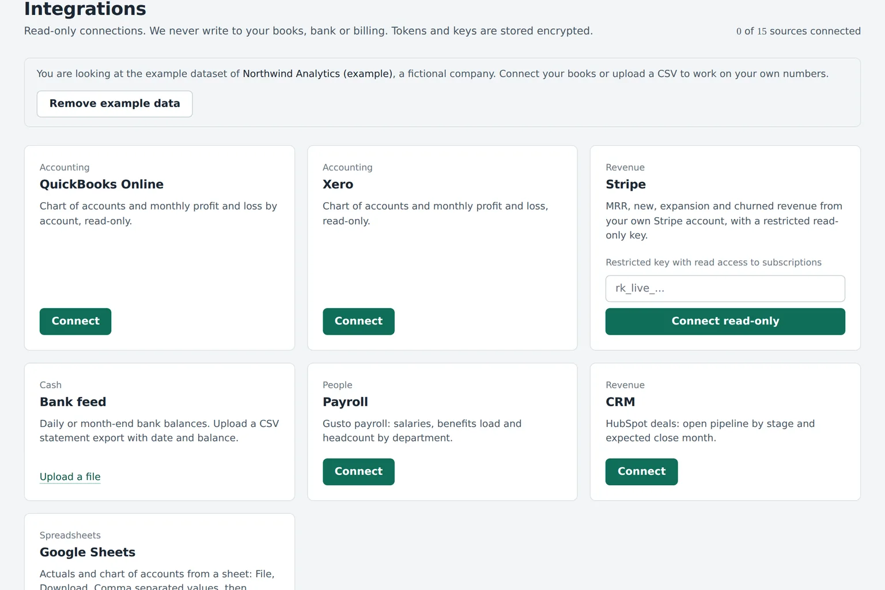Focus the Stripe restricted key field
This screenshot has width=885, height=590.
725,289
